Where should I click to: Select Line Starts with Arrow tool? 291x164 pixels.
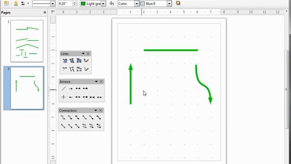(71, 97)
